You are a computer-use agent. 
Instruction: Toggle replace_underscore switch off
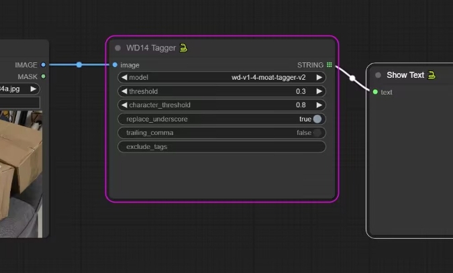tap(317, 119)
